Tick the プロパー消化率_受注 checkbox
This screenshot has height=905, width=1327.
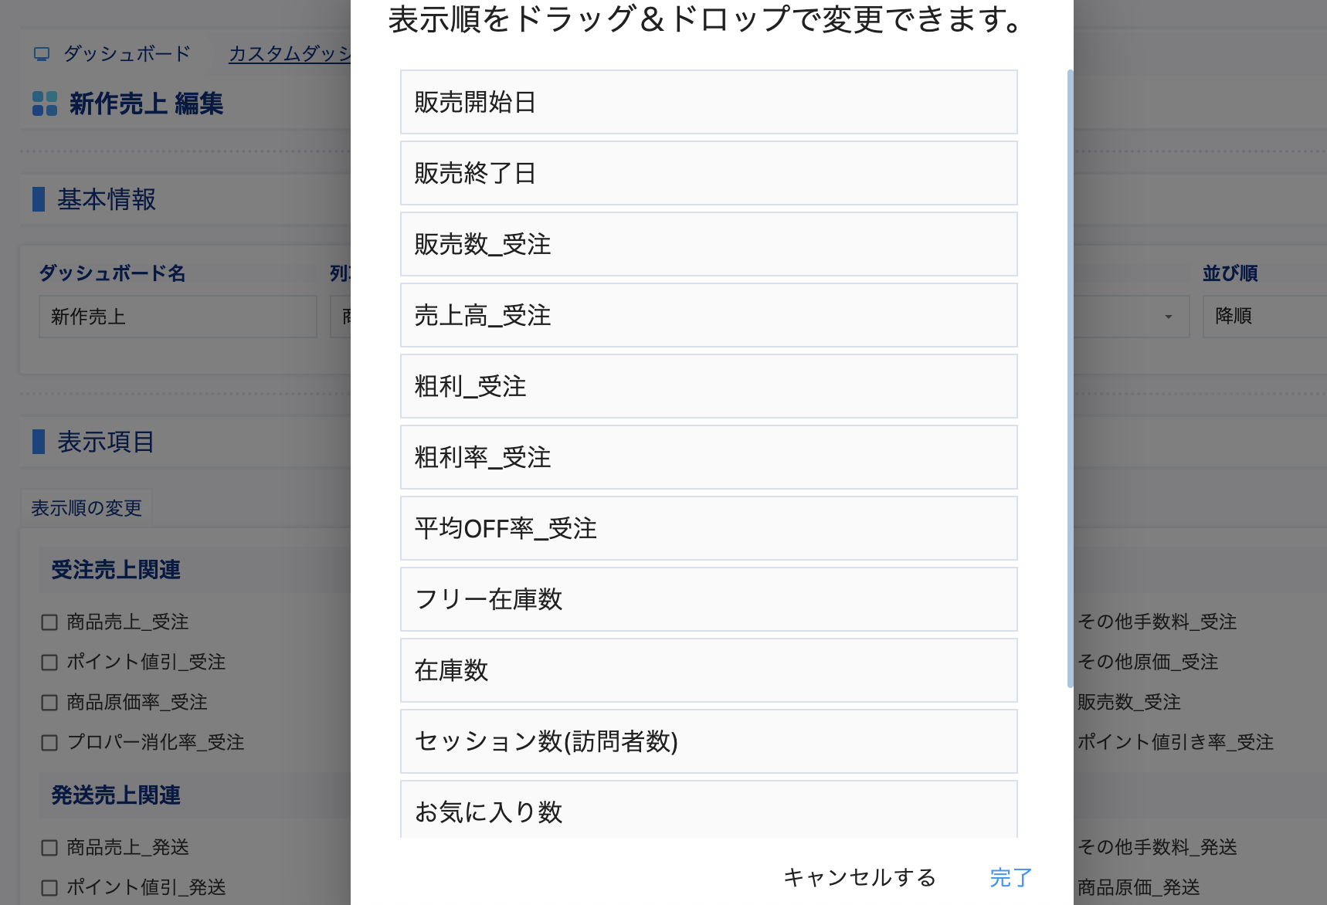pyautogui.click(x=49, y=743)
